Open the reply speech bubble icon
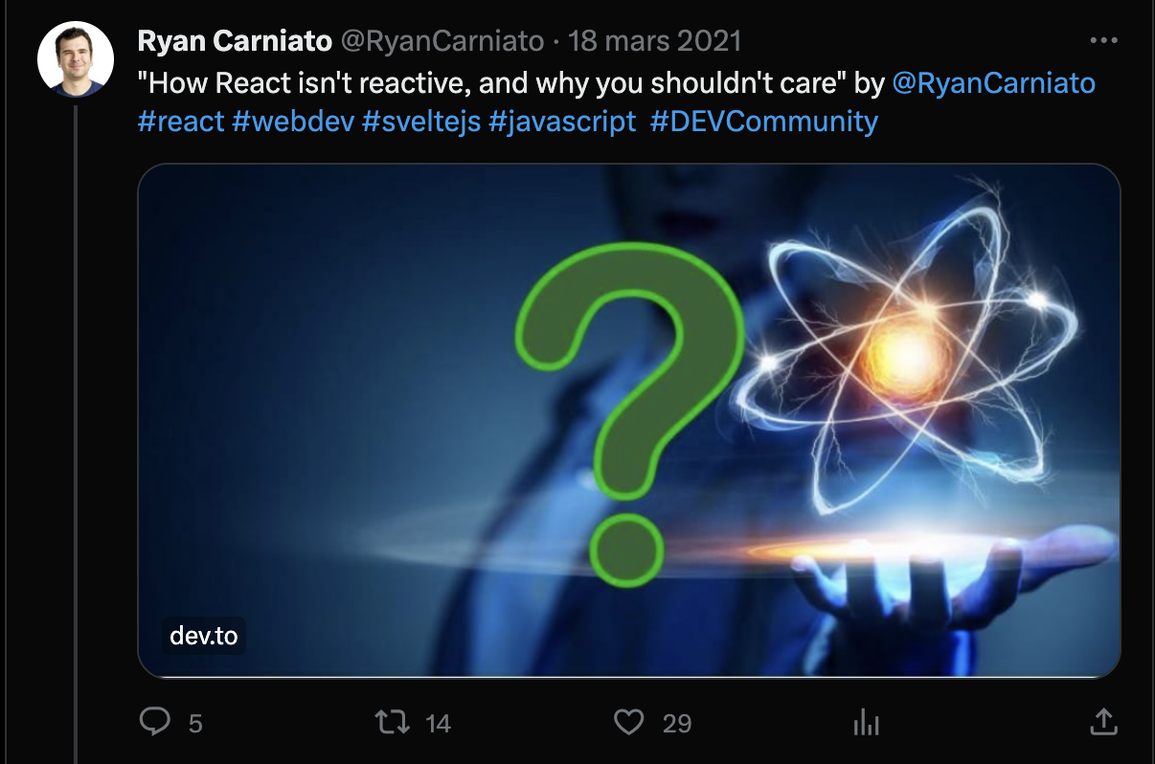Image resolution: width=1155 pixels, height=764 pixels. (154, 721)
